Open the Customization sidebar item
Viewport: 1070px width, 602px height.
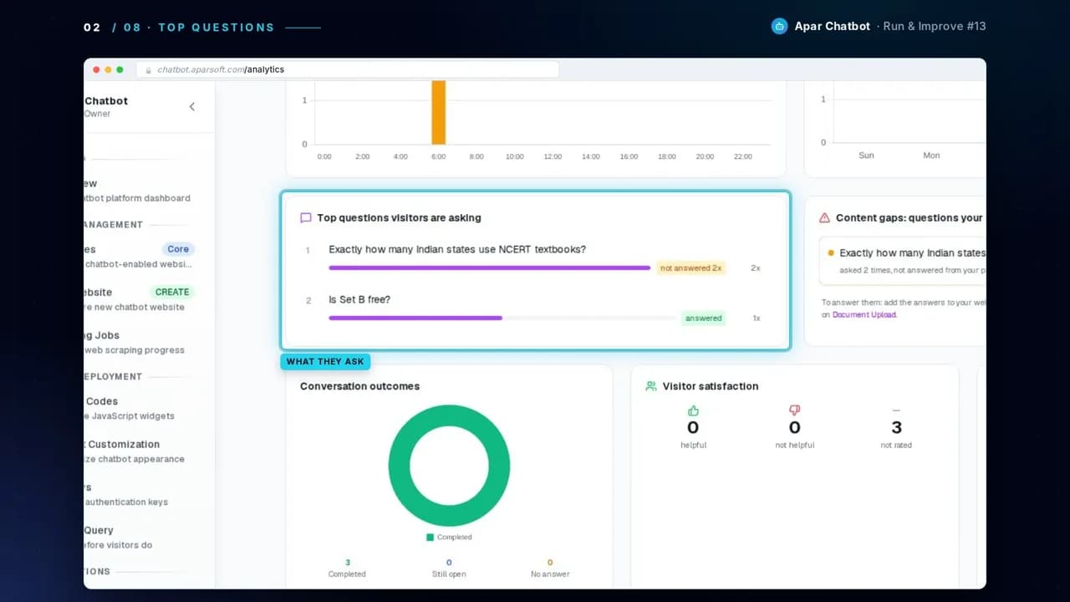[x=140, y=451]
